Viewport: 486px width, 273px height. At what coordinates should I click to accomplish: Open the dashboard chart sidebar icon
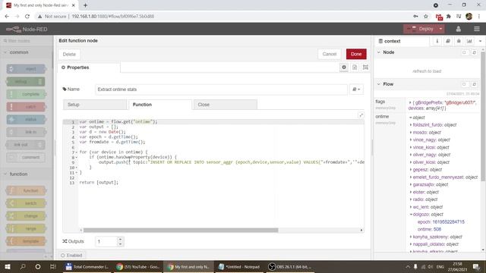coord(469,41)
